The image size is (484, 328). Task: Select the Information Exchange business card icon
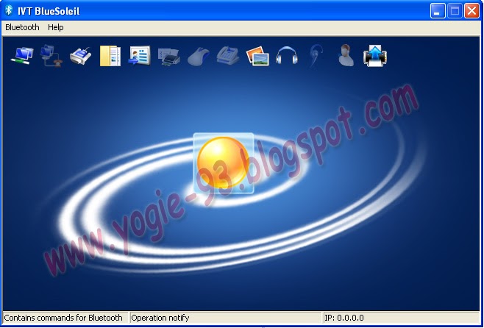pyautogui.click(x=140, y=56)
